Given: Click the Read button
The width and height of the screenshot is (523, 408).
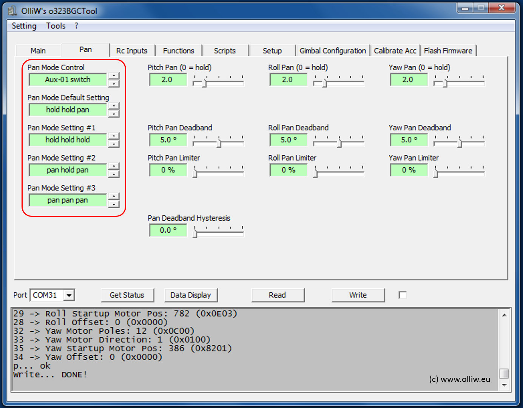Looking at the screenshot, I should click(x=278, y=295).
